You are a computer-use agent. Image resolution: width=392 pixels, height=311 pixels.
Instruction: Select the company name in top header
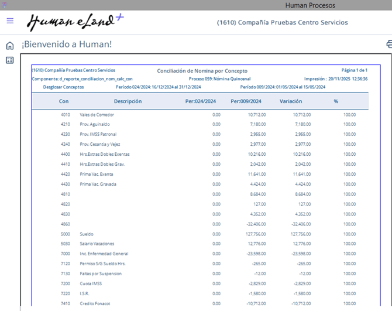(282, 23)
